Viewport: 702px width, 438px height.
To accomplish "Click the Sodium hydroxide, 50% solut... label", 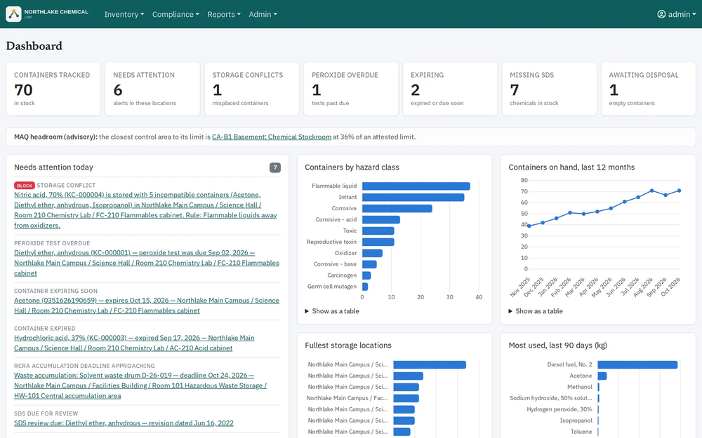I will tap(550, 398).
